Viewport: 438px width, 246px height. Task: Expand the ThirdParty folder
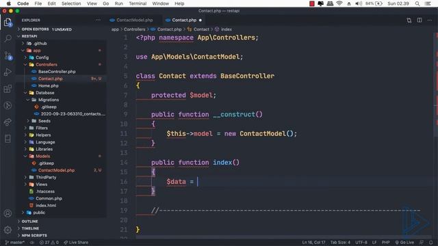pyautogui.click(x=46, y=178)
